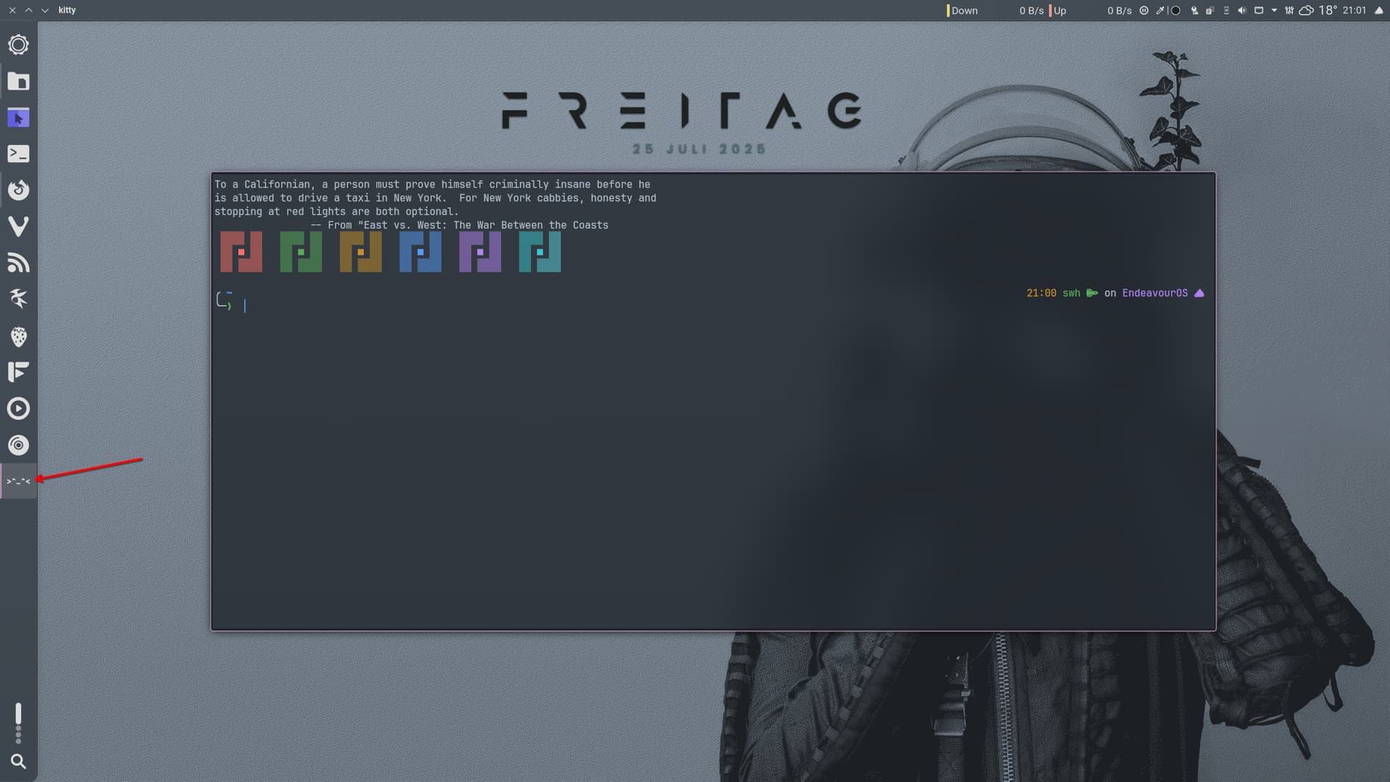Open the weather cloud 18° widget
The image size is (1390, 782).
click(1318, 10)
